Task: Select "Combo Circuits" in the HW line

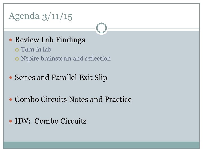Action: [60, 121]
